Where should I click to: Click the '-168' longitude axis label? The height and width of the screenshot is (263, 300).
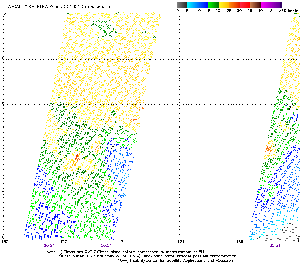pos(238,242)
